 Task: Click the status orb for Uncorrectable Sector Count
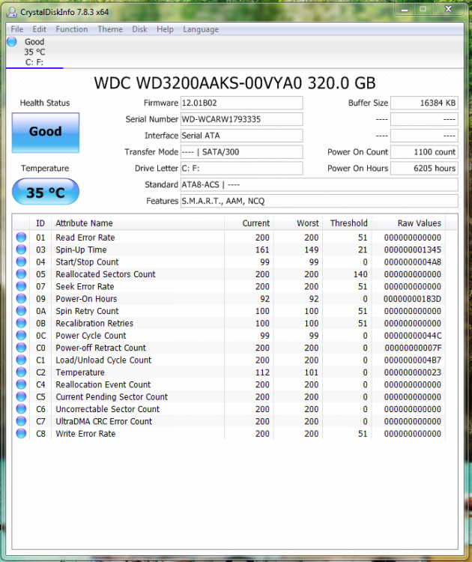coord(21,409)
